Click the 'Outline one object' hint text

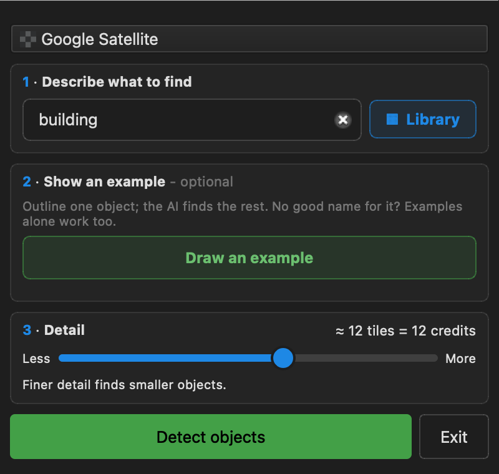(242, 214)
